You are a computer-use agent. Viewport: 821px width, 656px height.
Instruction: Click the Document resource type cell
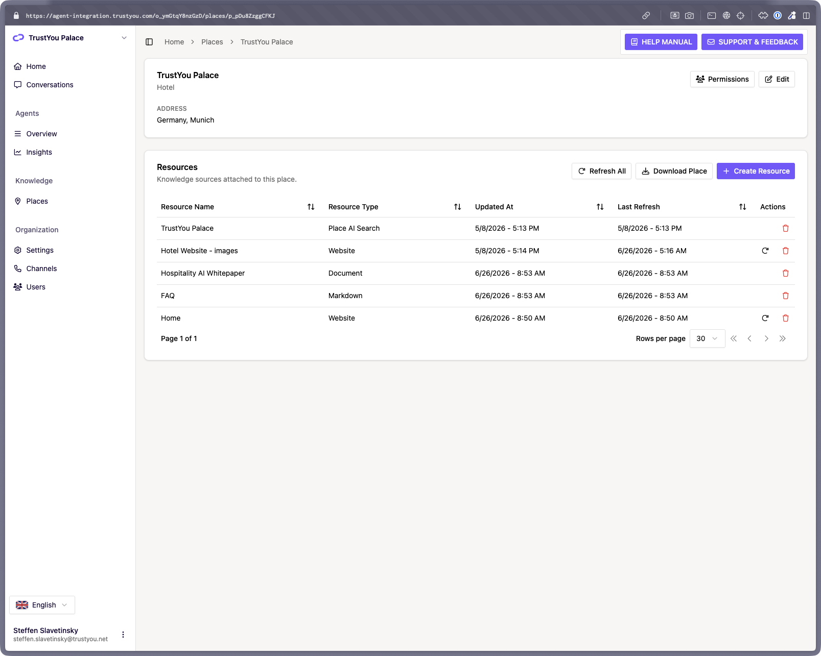click(x=345, y=273)
